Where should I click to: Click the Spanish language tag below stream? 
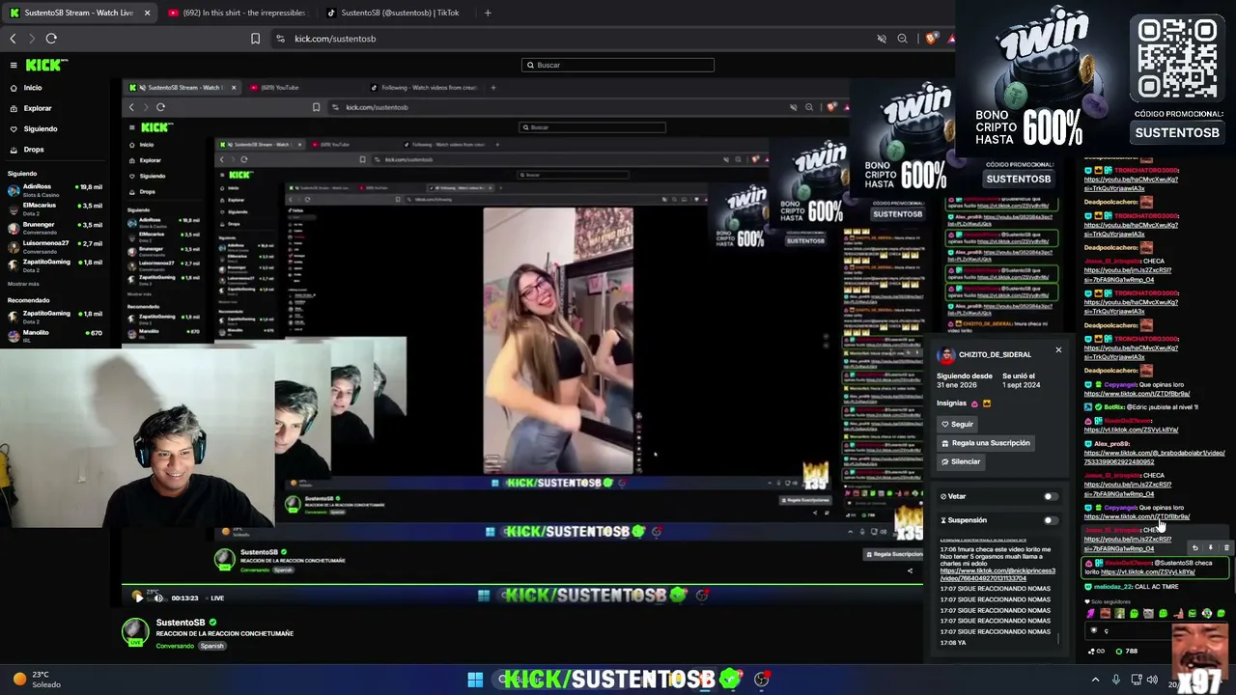click(211, 646)
